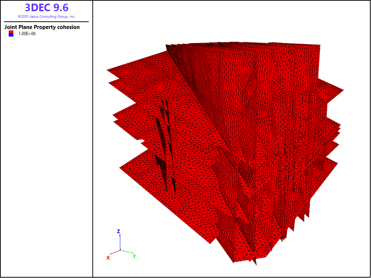Click the Itasca Consulting Group copyright text

point(46,17)
